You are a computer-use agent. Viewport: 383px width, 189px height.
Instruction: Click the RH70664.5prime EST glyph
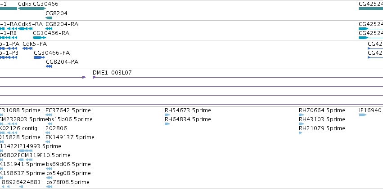click(x=301, y=115)
